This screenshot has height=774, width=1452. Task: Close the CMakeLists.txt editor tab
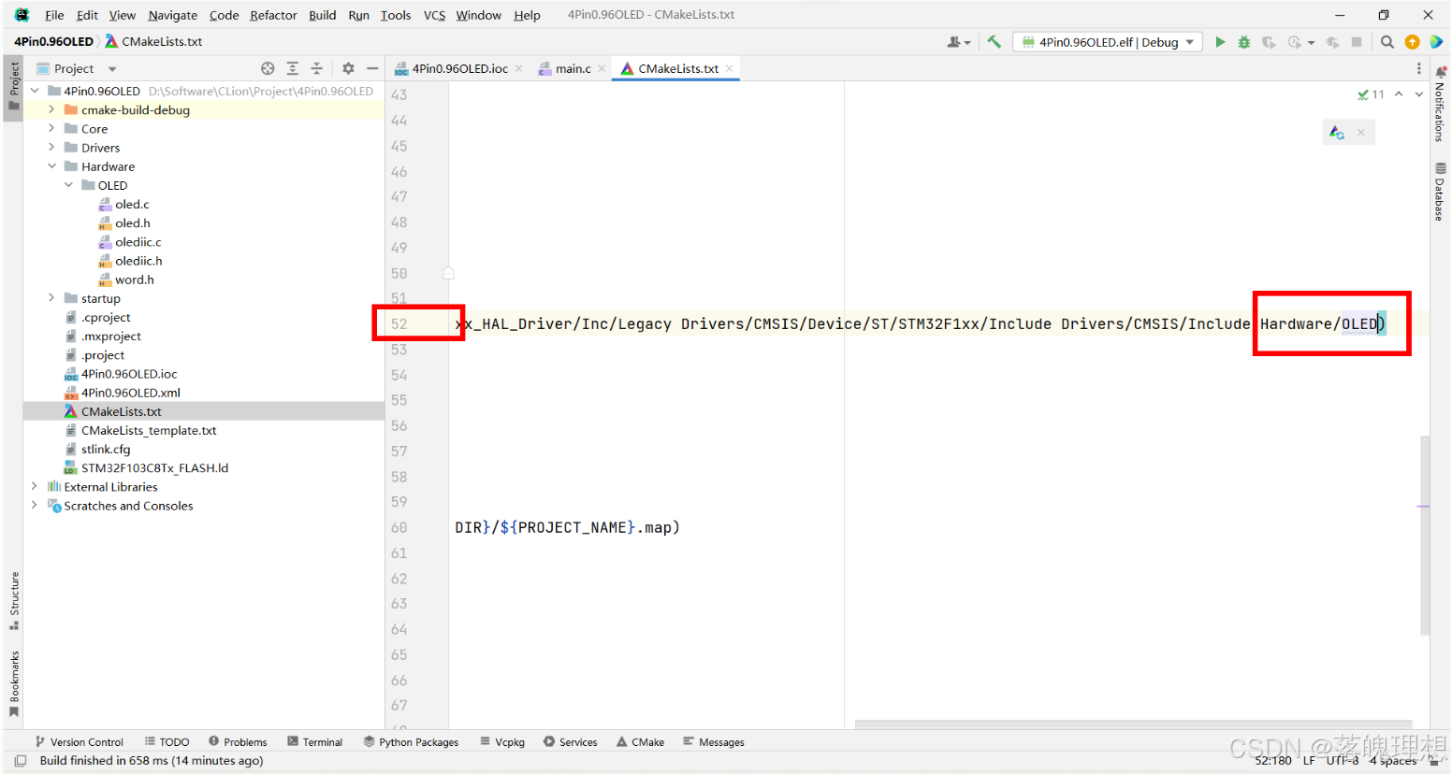click(x=729, y=68)
